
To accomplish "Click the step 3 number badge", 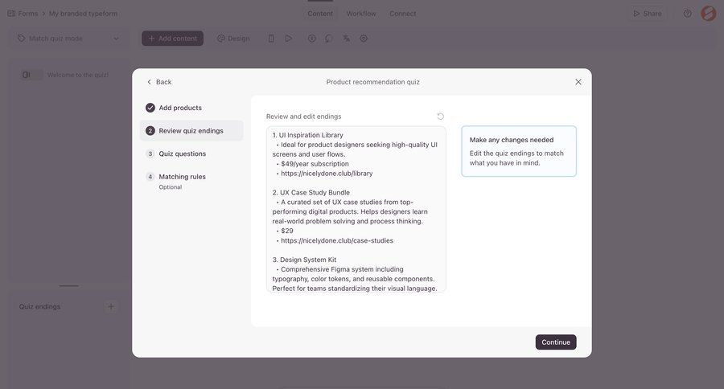I will click(x=150, y=154).
